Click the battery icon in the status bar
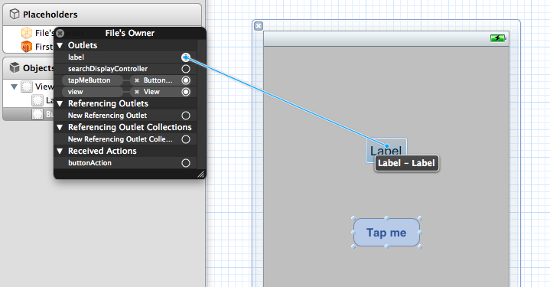 [x=498, y=38]
